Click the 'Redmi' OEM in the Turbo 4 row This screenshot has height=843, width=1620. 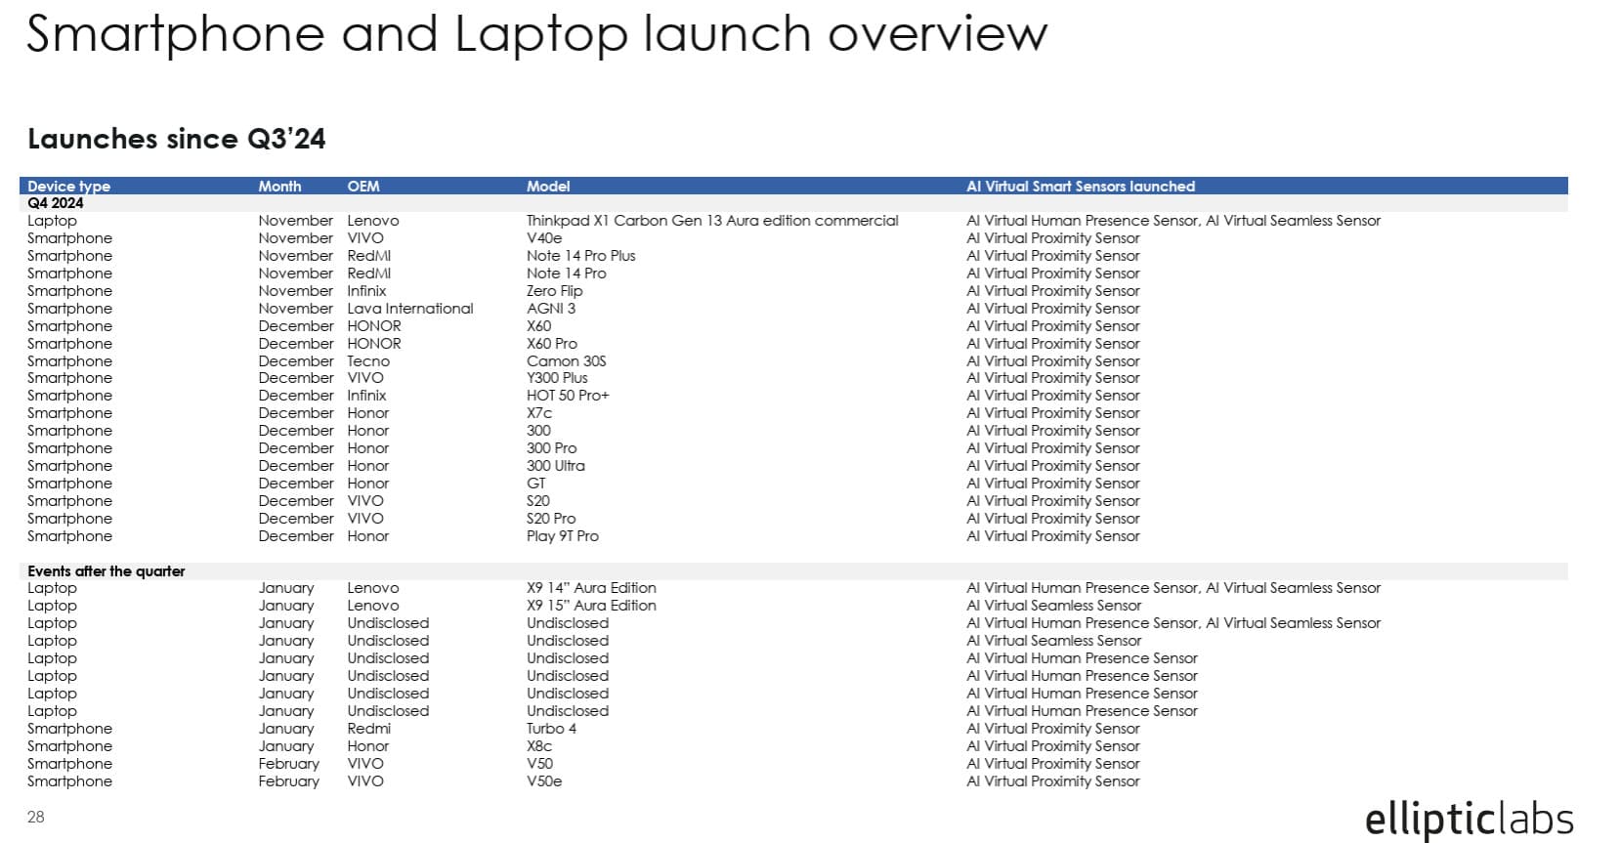pyautogui.click(x=369, y=729)
